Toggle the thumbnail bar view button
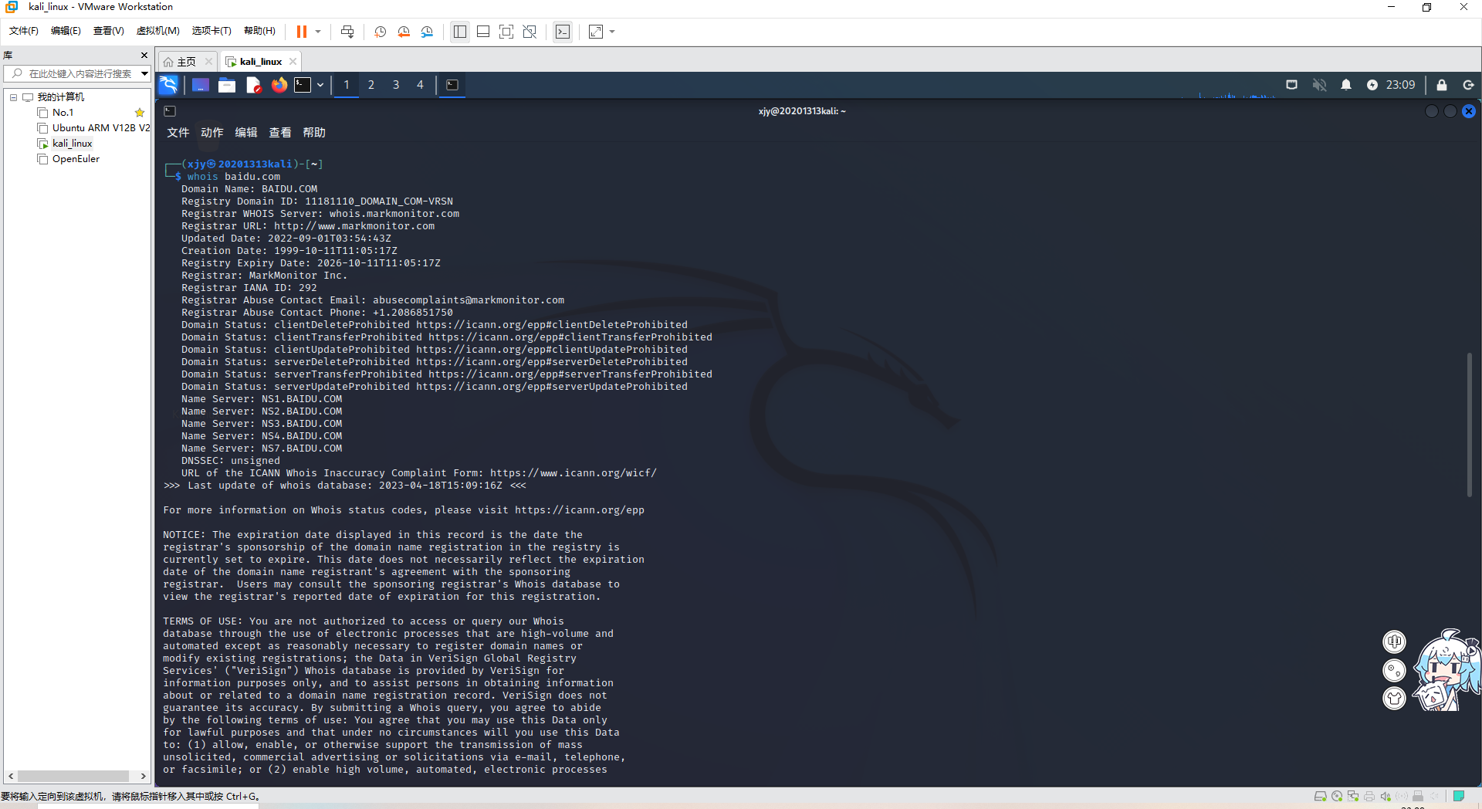The width and height of the screenshot is (1482, 809). click(x=483, y=32)
